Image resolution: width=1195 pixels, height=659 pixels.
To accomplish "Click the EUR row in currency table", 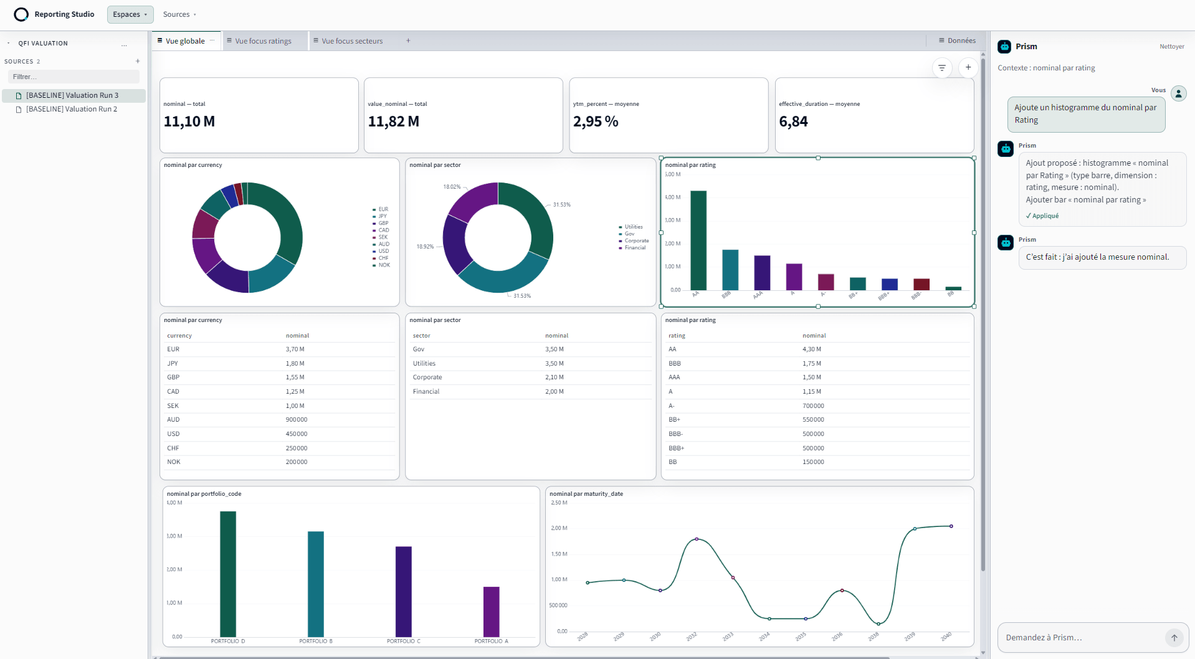I will [279, 349].
